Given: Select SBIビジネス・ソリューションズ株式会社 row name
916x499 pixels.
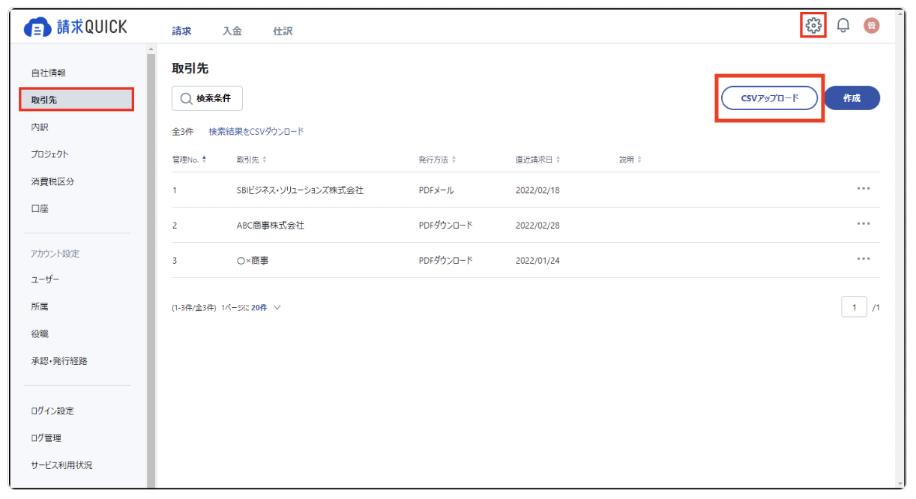Looking at the screenshot, I should (x=300, y=190).
